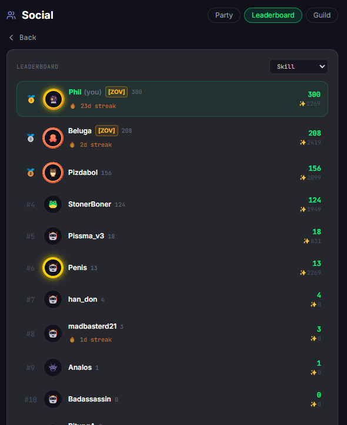
Task: Select the Leaderboard tab
Action: [273, 15]
